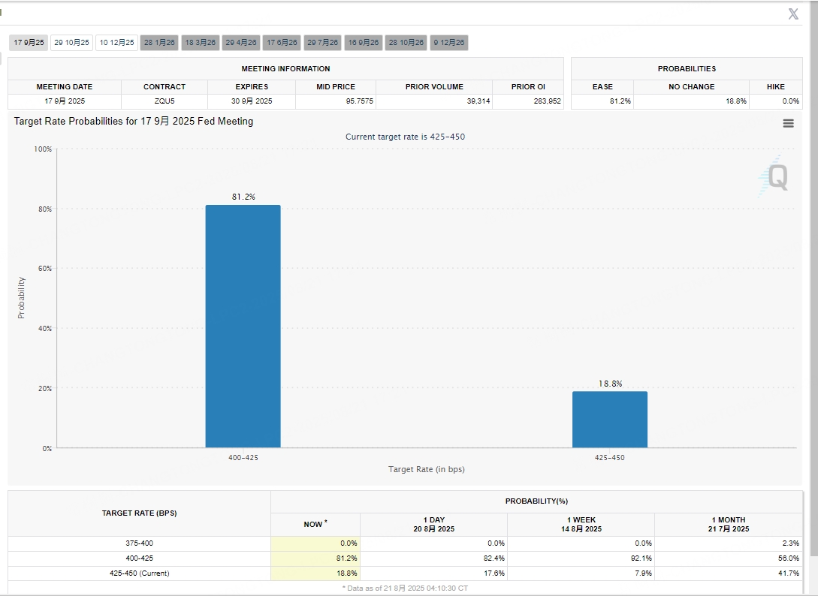
Task: Click the X share icon top right
Action: pos(793,14)
